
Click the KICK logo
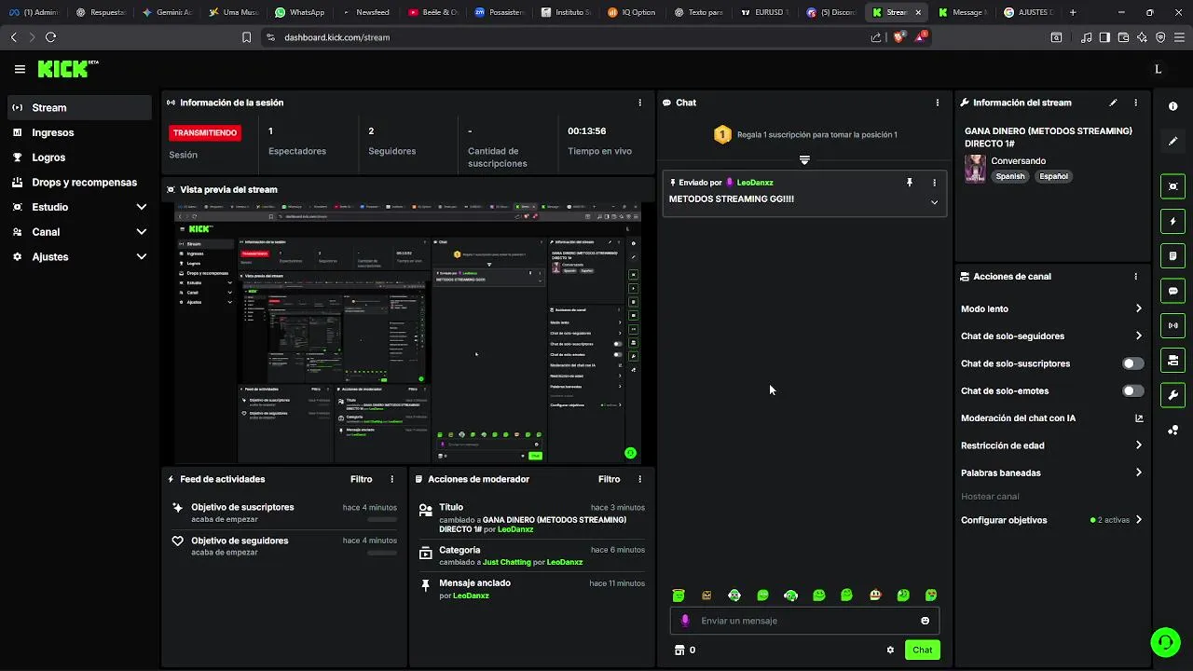68,69
